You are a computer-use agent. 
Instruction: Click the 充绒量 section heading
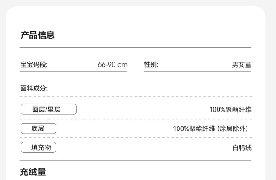33,172
